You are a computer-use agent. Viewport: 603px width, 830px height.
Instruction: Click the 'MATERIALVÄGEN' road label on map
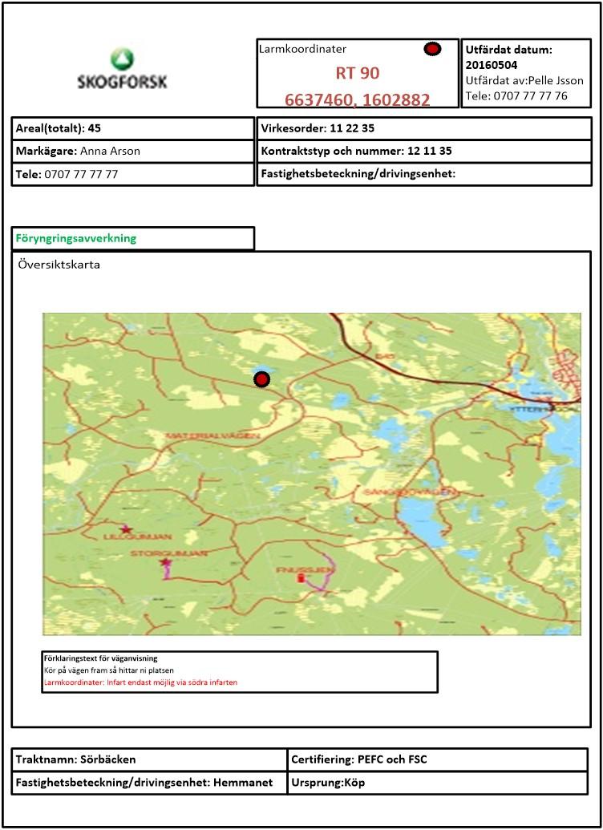point(213,435)
